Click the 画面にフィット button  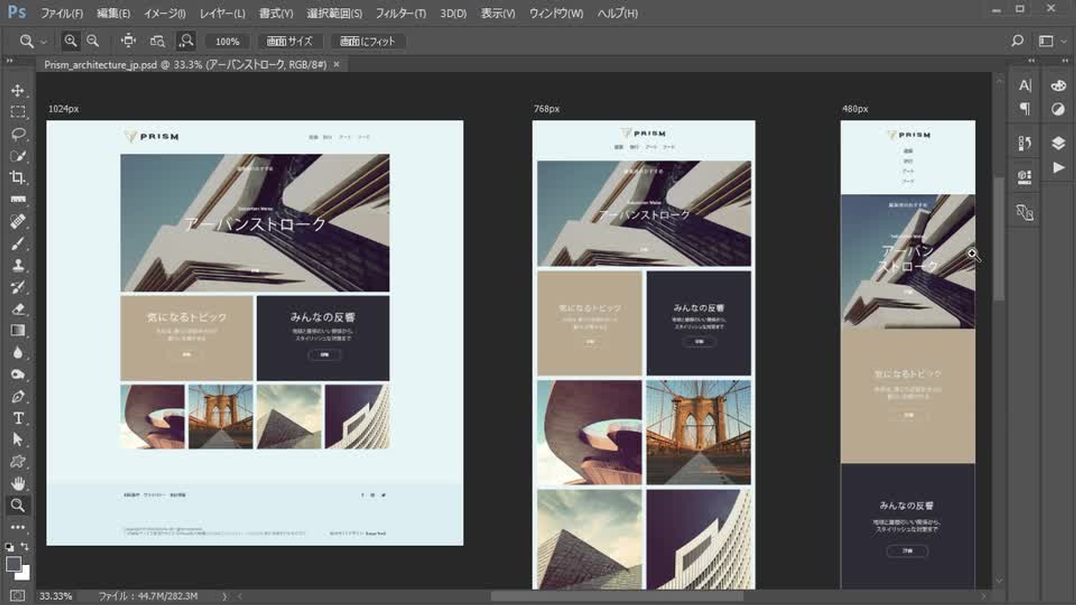367,41
